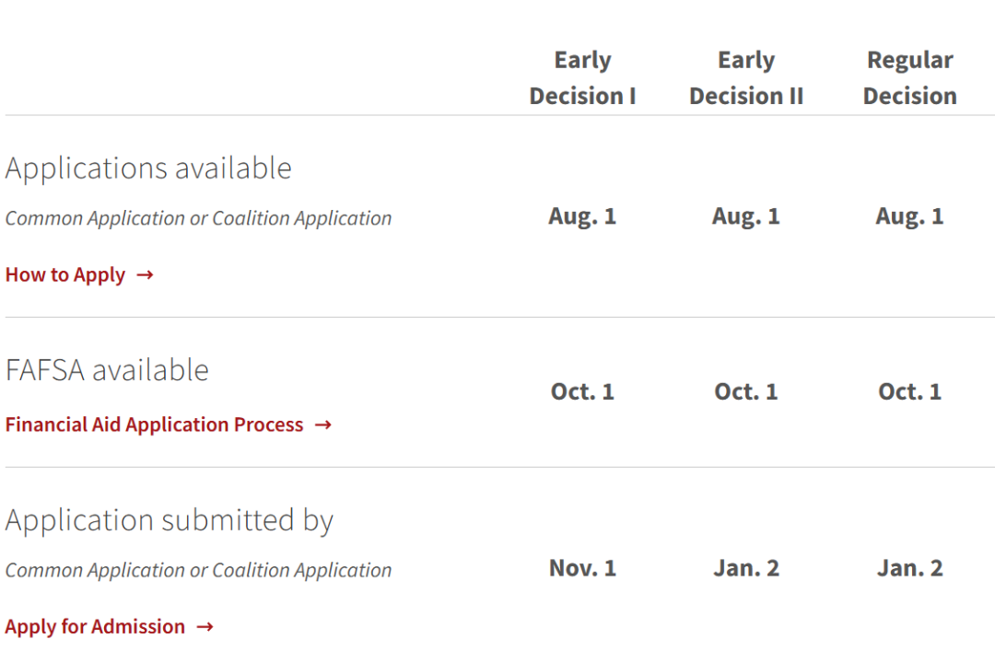Viewport: 995px width, 651px height.
Task: Click the Nov. 1 Early Decision I deadline
Action: click(582, 568)
